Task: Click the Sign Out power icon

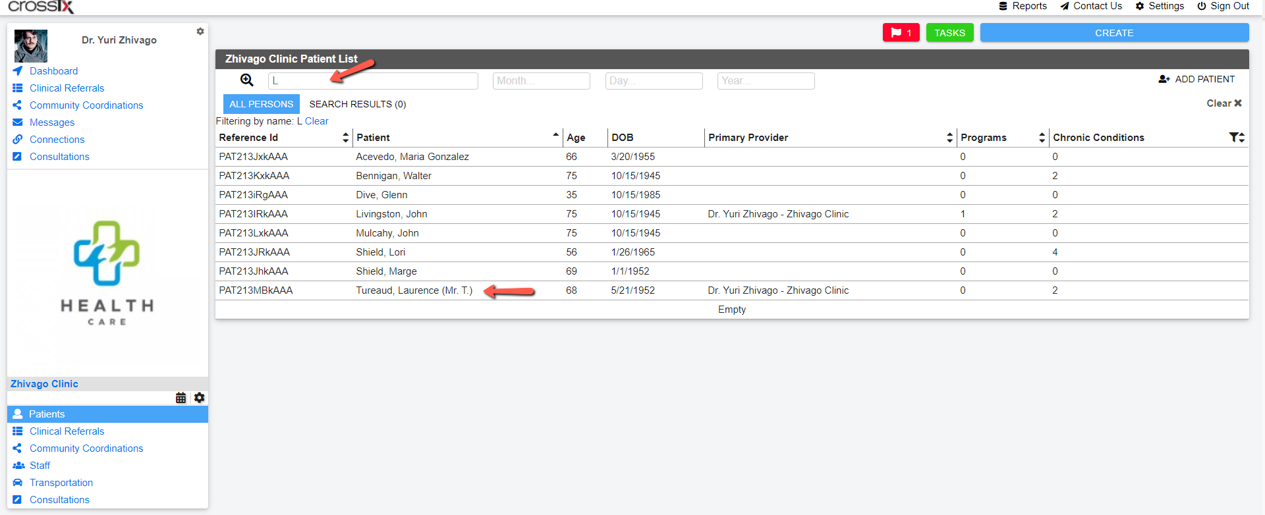Action: coord(1202,6)
